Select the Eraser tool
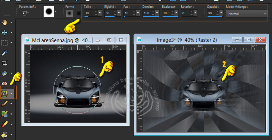272x140 pixels. tap(5, 124)
